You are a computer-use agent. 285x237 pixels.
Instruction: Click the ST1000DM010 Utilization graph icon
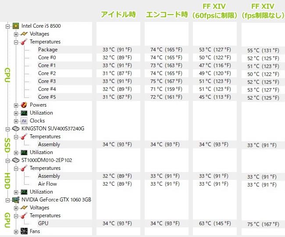[24, 192]
